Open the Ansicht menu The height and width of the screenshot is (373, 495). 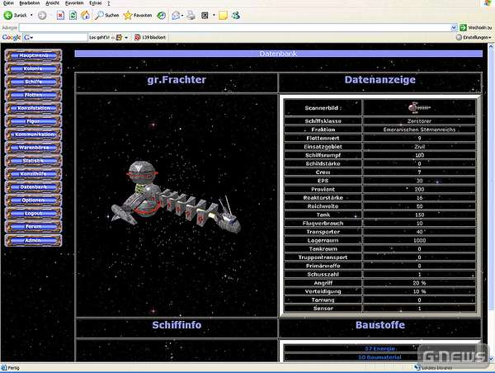click(x=53, y=3)
